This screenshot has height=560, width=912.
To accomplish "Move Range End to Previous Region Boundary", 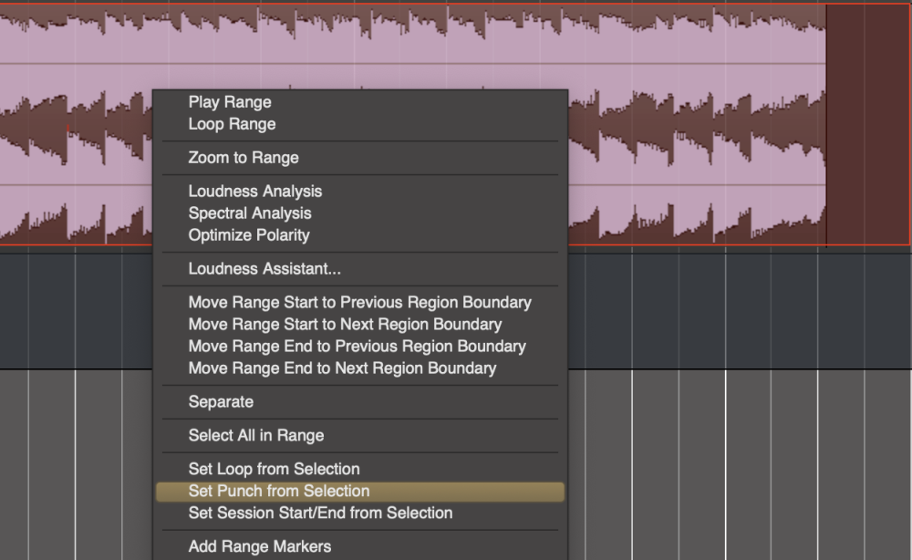I will [356, 346].
